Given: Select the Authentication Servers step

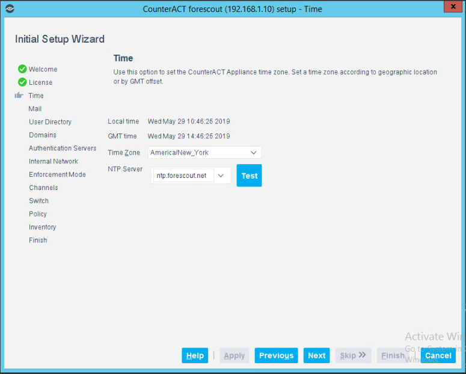Looking at the screenshot, I should (63, 148).
